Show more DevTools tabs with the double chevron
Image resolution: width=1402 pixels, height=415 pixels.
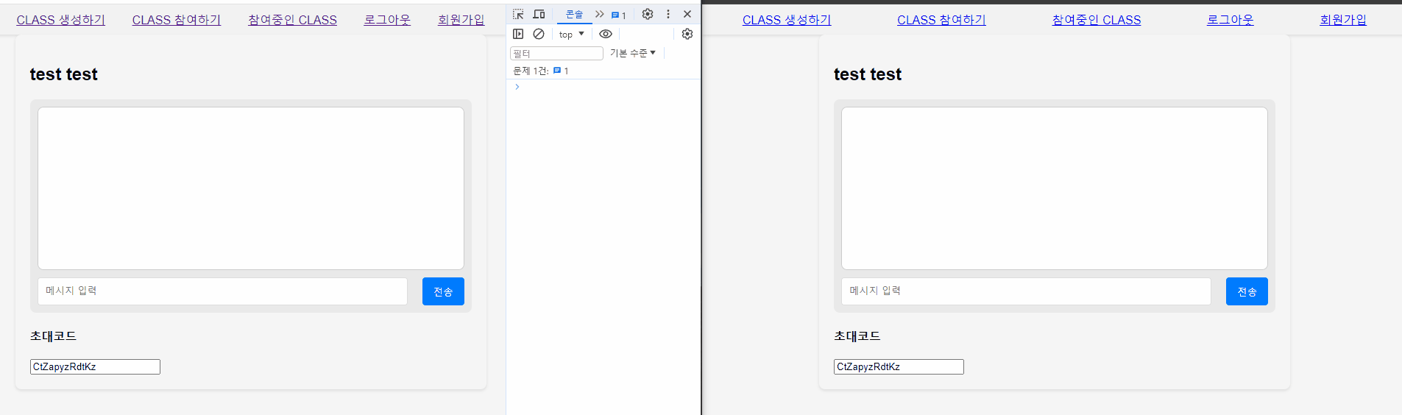tap(600, 14)
